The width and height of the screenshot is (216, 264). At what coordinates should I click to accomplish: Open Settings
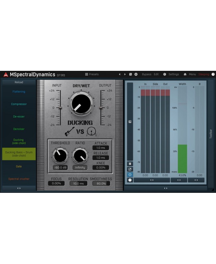[x=173, y=74]
